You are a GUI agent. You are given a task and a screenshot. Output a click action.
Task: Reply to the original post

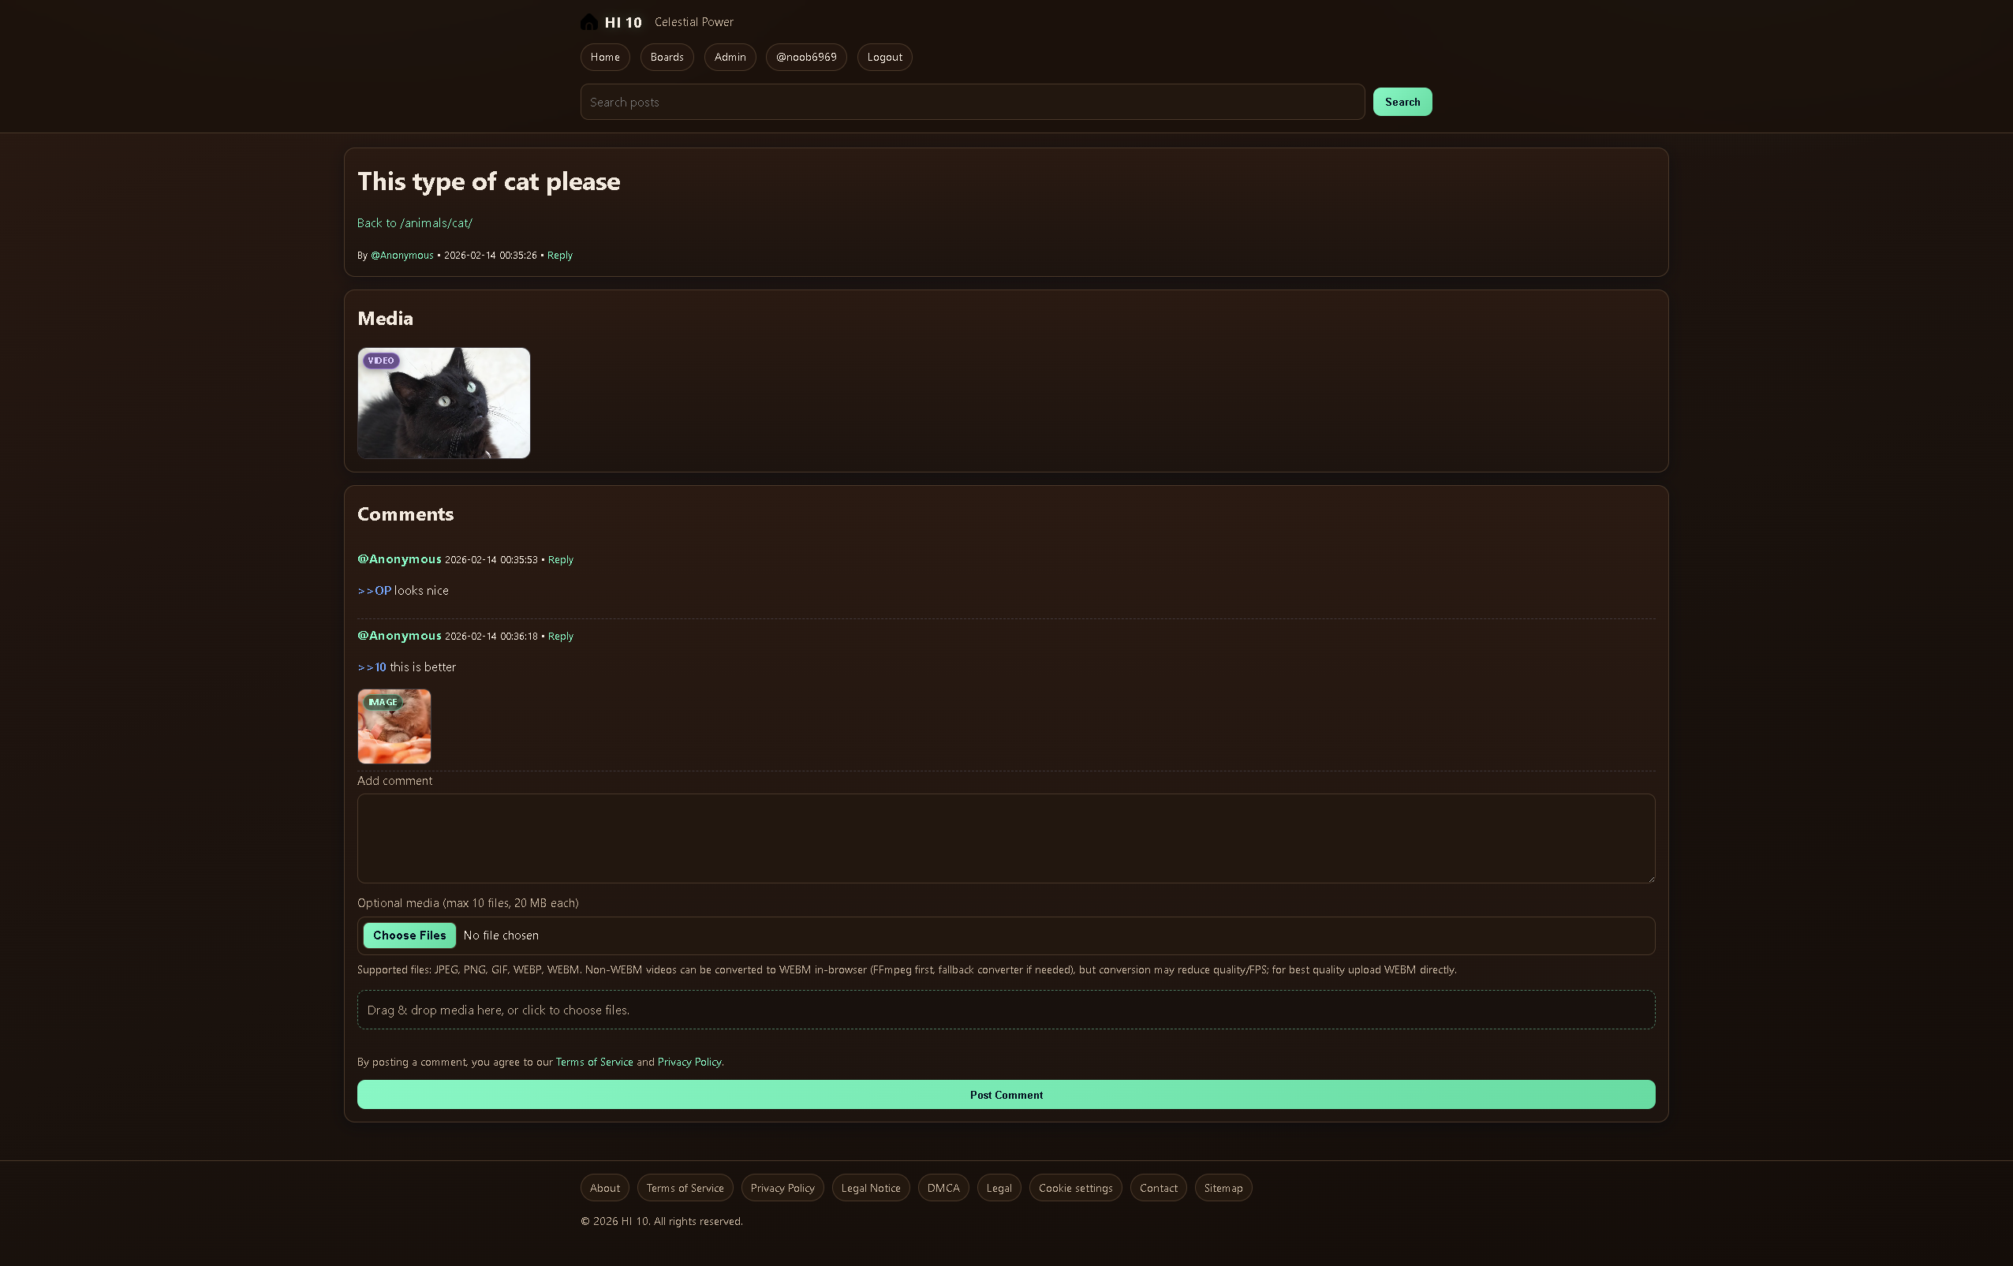(x=559, y=255)
